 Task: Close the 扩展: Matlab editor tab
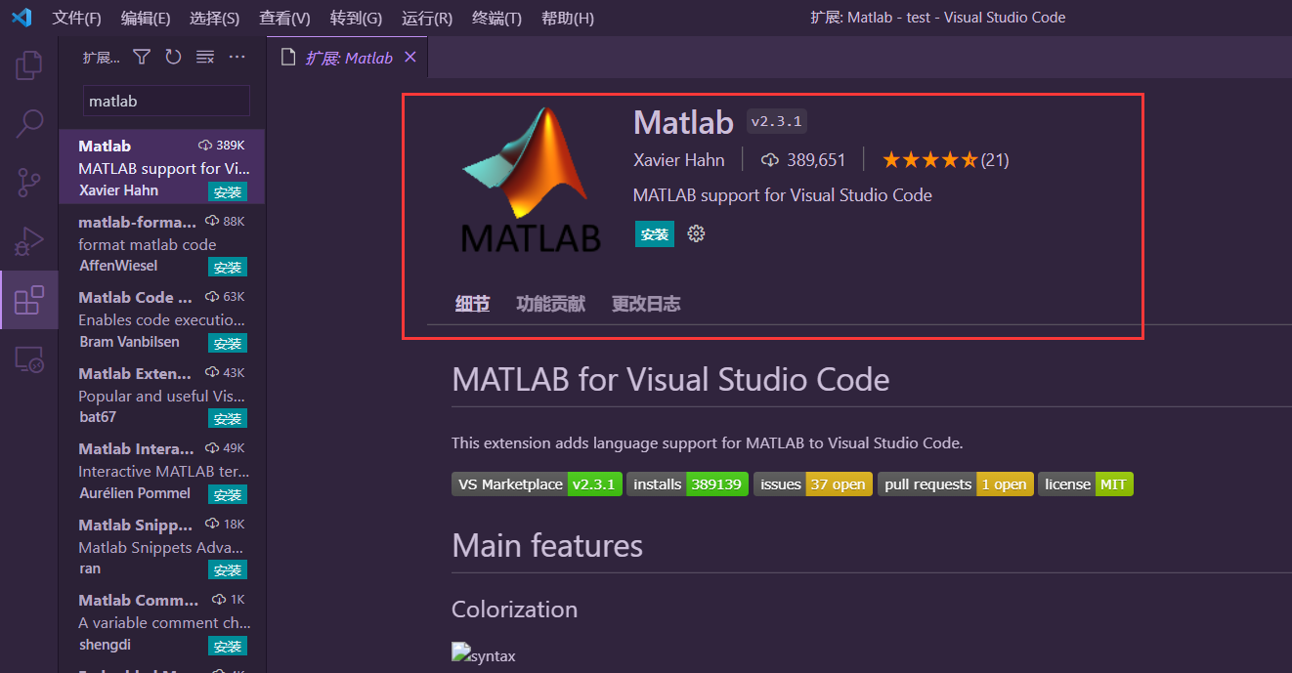pos(410,57)
